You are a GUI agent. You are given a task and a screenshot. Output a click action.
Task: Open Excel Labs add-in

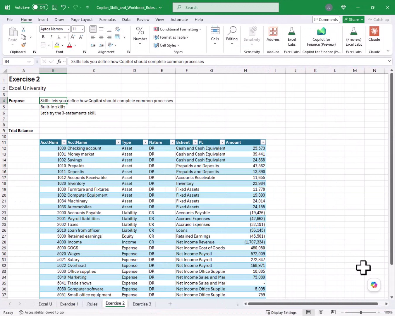click(x=292, y=37)
